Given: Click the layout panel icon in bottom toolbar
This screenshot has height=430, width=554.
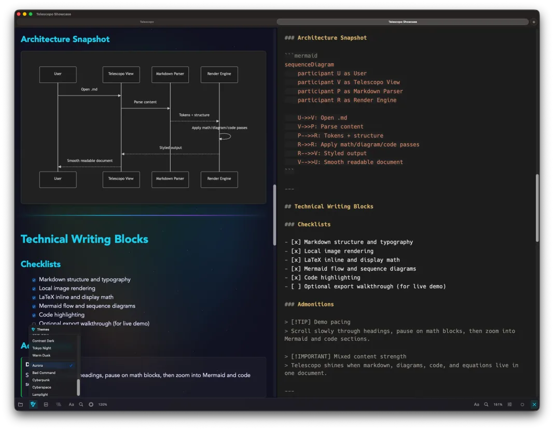Looking at the screenshot, I should click(46, 405).
